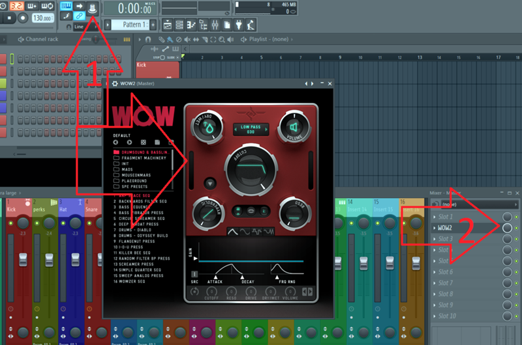Select preset 11 KILLER BEE SEQ

132,253
